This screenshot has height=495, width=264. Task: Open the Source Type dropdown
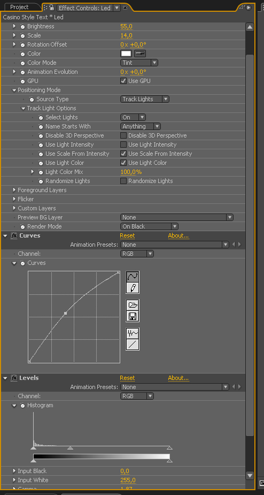tap(145, 99)
